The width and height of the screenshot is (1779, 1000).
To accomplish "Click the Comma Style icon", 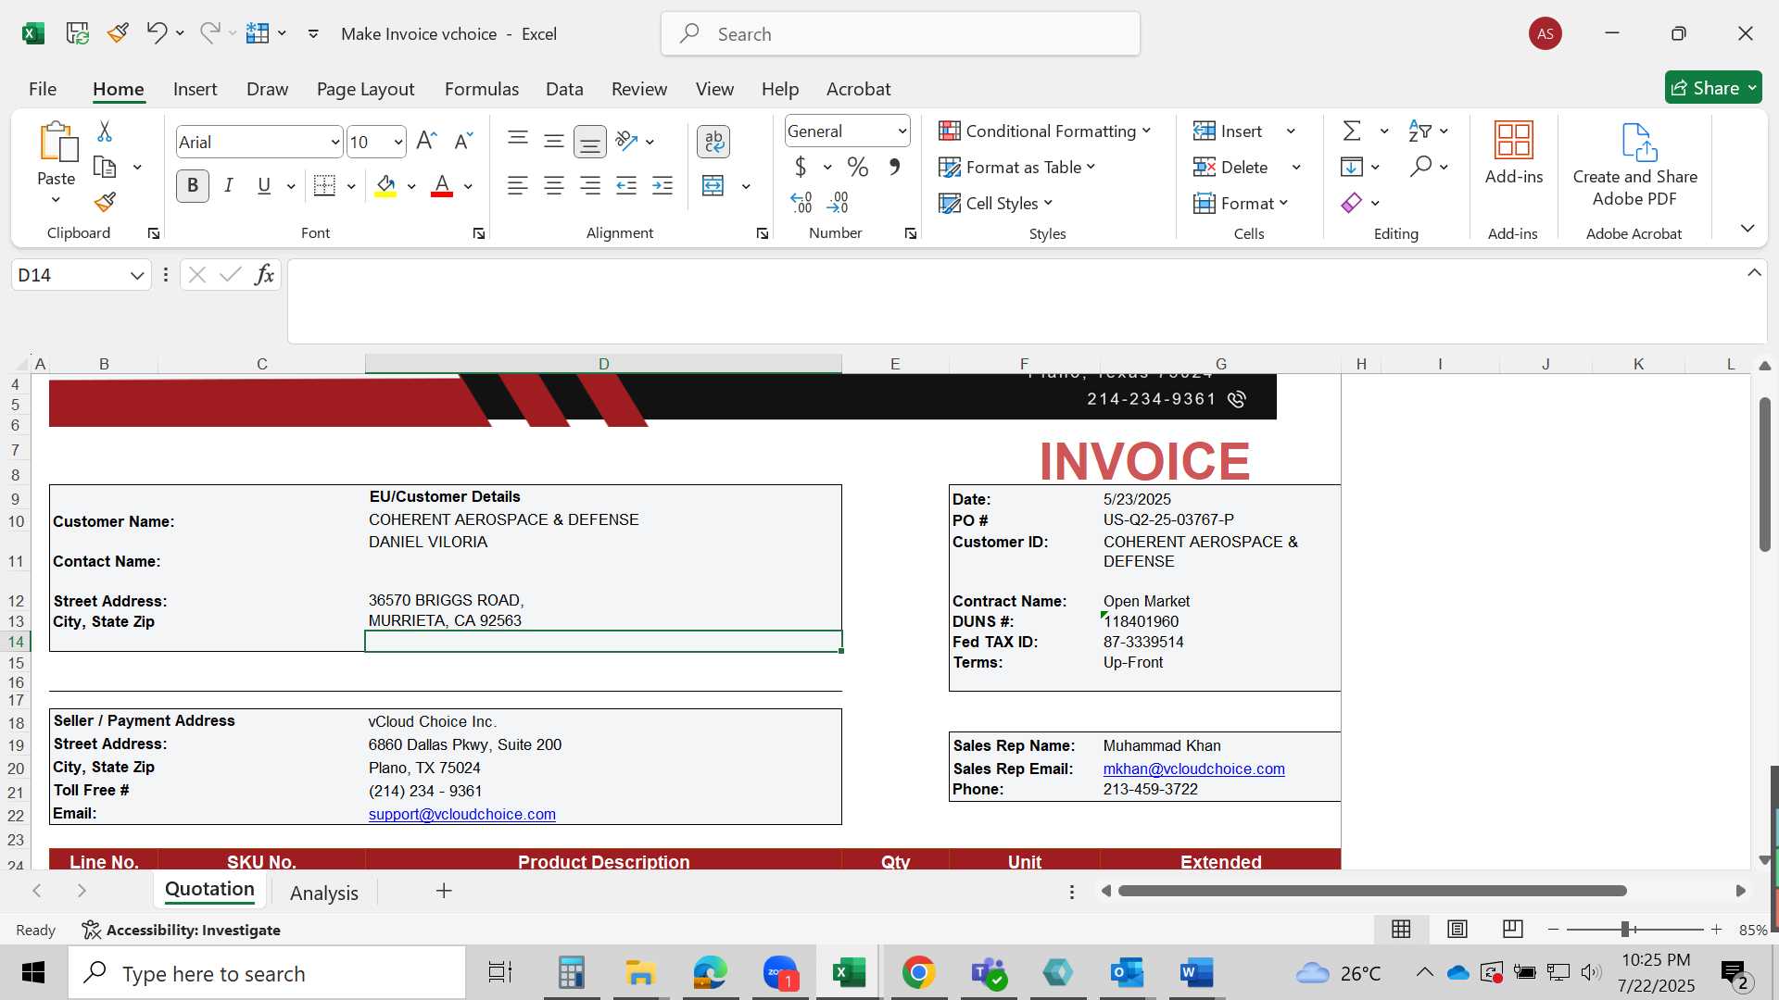I will pyautogui.click(x=894, y=168).
